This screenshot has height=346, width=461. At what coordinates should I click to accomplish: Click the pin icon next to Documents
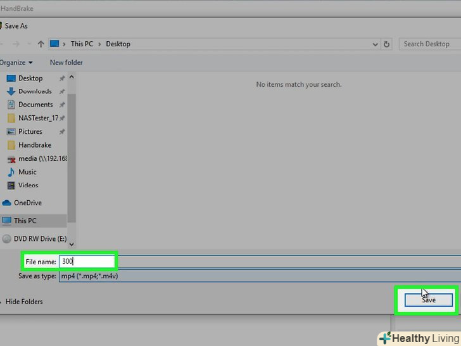pyautogui.click(x=62, y=105)
